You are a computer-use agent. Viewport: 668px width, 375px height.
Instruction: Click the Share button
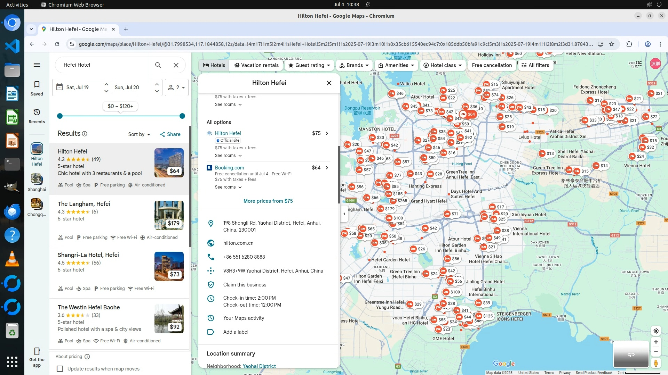pyautogui.click(x=170, y=134)
